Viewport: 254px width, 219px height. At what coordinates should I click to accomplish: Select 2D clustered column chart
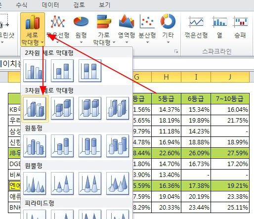coord(35,71)
